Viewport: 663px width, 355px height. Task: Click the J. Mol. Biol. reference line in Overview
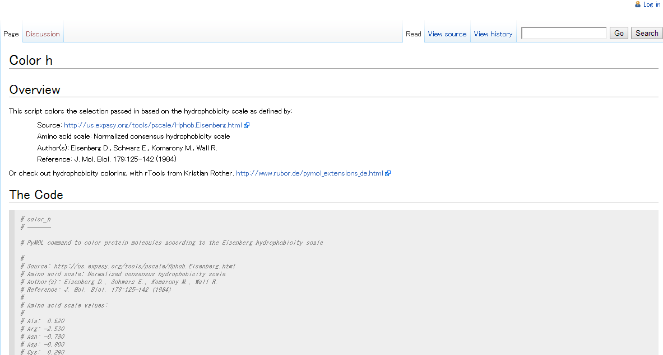click(106, 159)
